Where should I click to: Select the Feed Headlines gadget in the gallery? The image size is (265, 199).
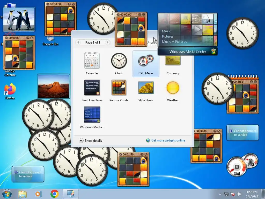(x=92, y=91)
